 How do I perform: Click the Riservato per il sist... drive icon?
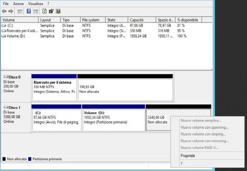tap(4, 31)
